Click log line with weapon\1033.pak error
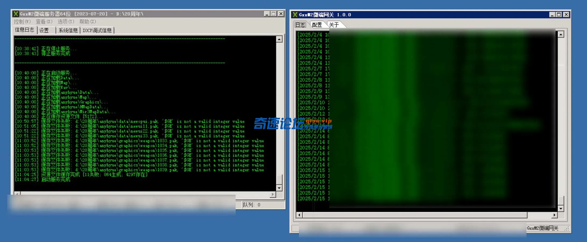Viewport: 587px width, 242px height. pos(139,141)
